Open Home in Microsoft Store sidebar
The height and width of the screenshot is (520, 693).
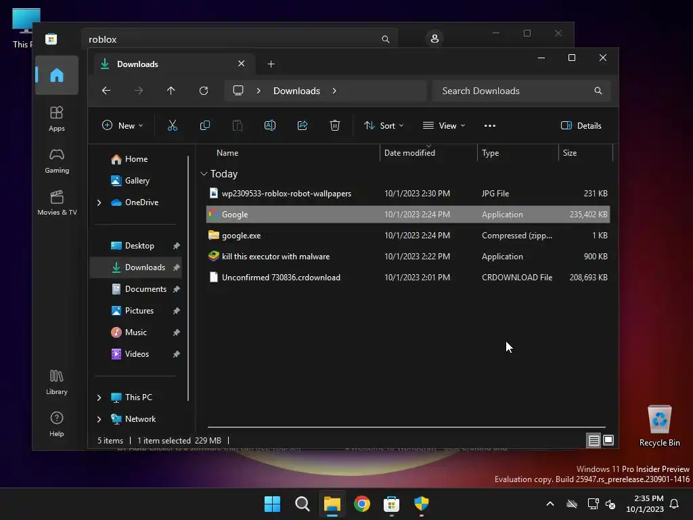[x=57, y=75]
